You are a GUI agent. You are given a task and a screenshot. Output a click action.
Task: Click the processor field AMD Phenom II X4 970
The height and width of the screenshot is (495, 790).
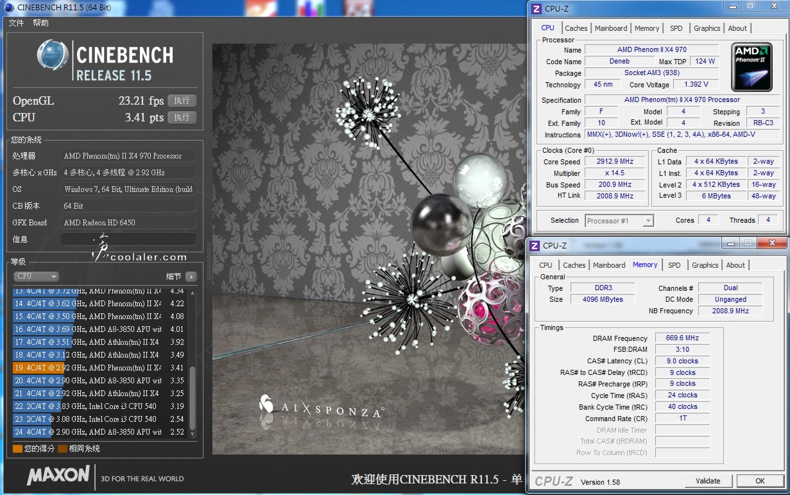[x=128, y=156]
